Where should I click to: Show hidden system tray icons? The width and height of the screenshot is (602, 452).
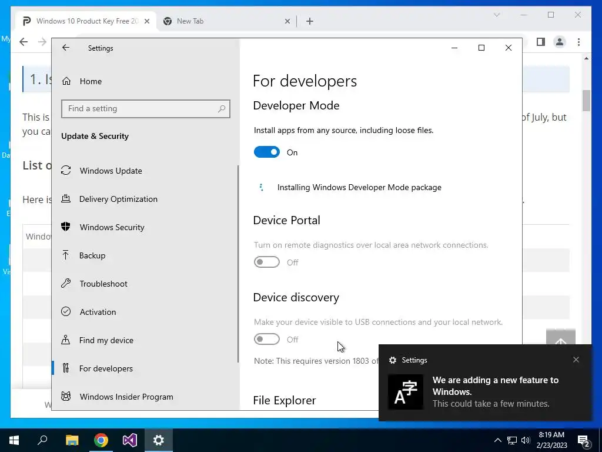point(497,440)
